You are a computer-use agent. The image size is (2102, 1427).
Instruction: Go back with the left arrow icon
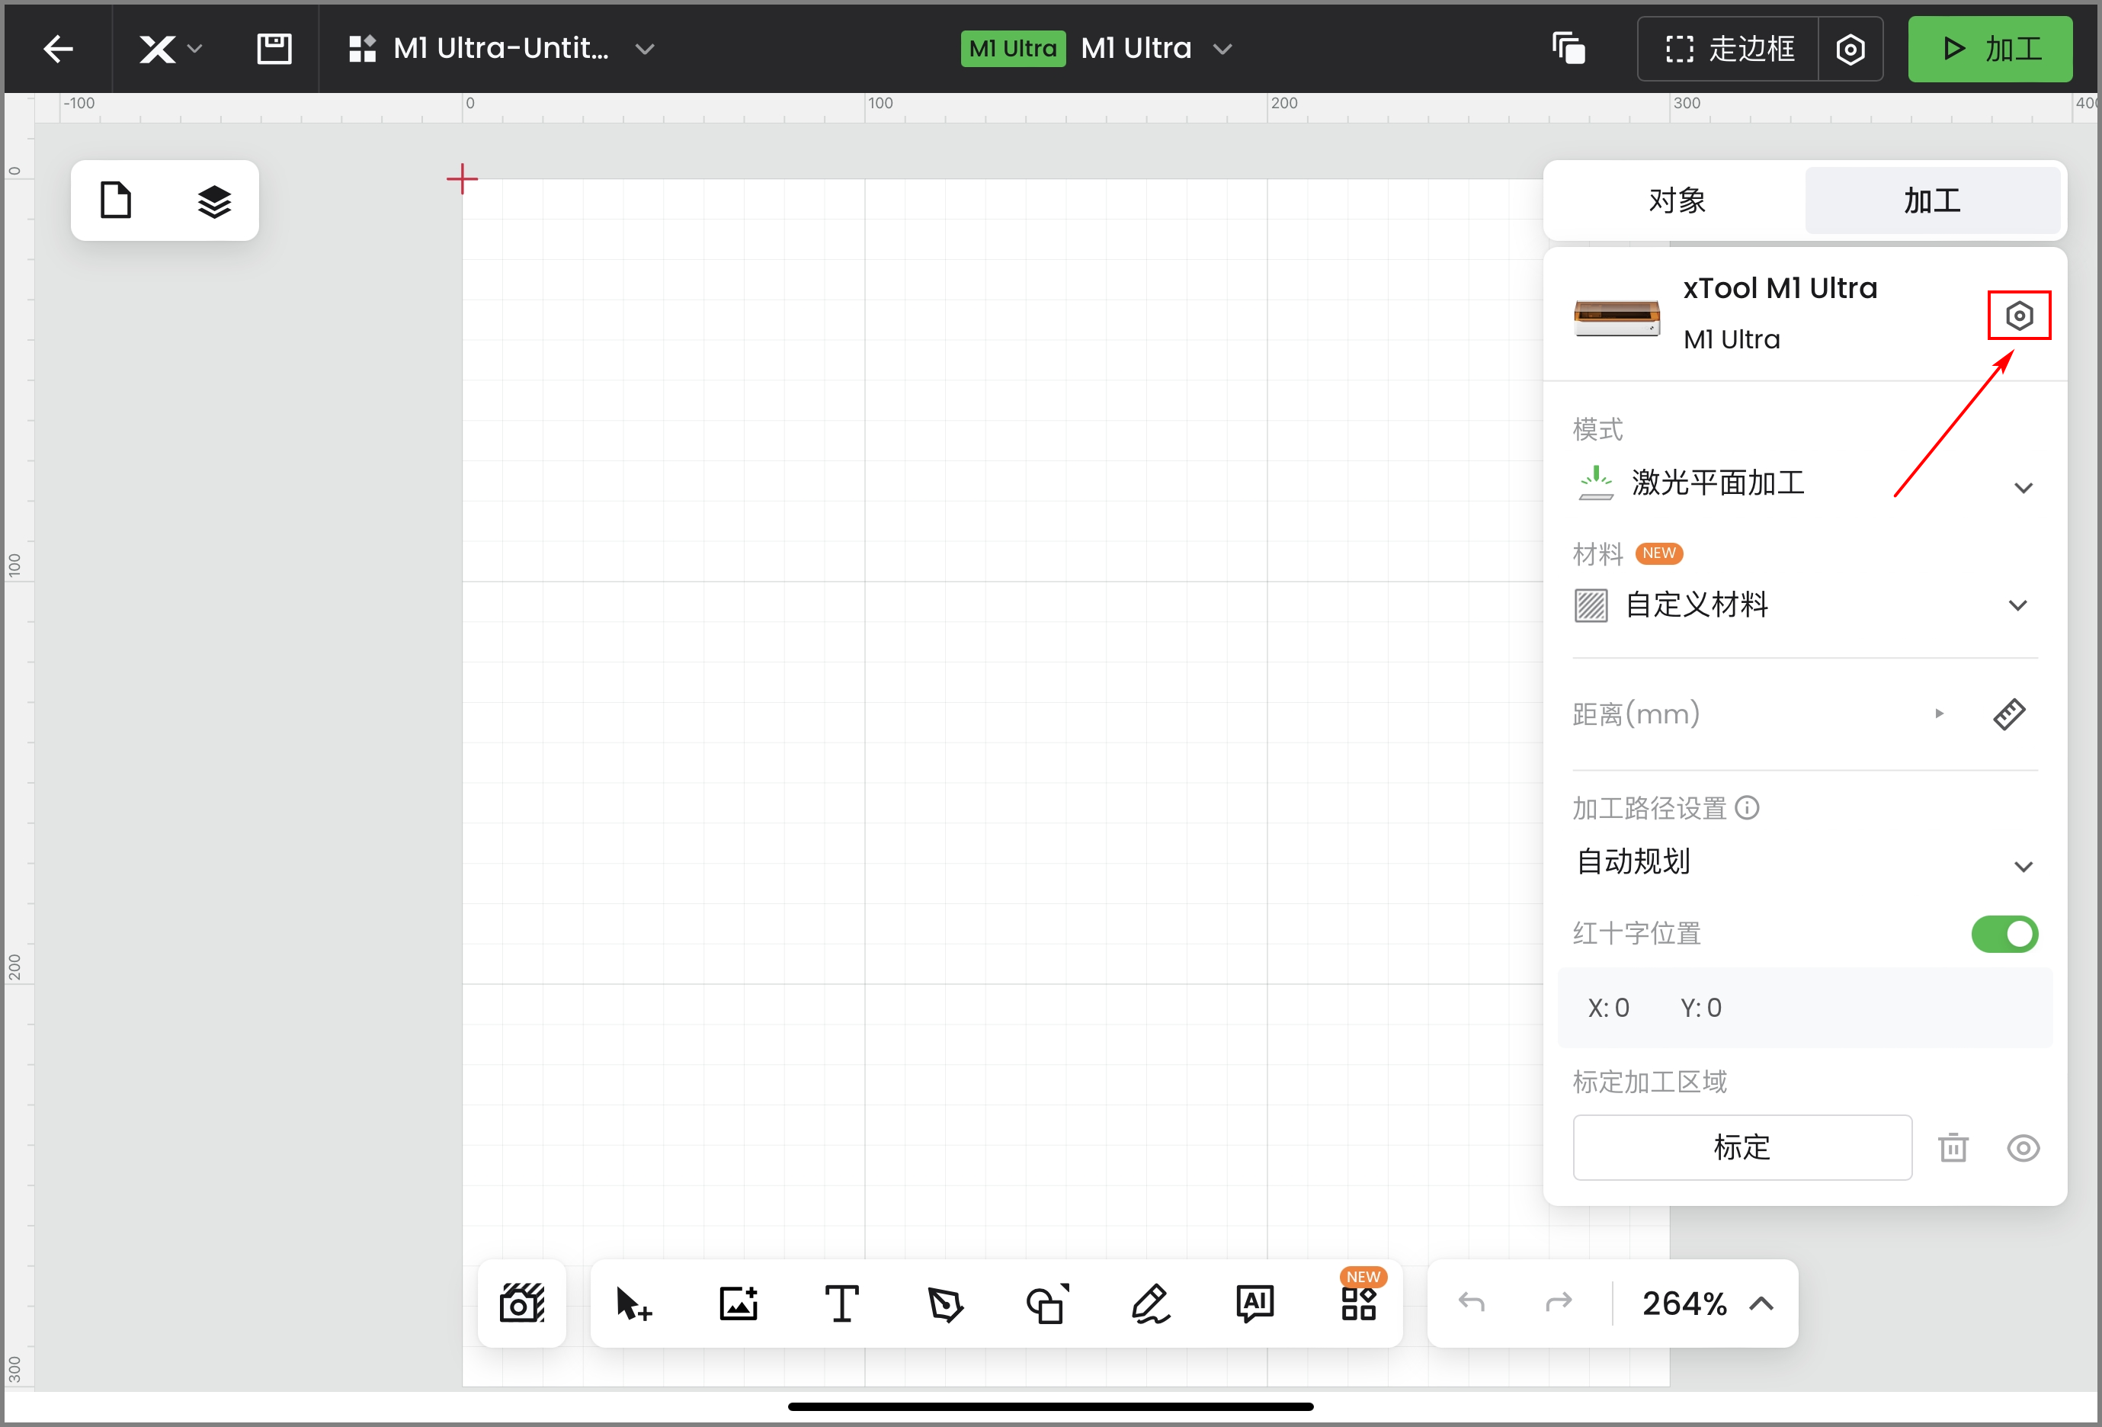pyautogui.click(x=58, y=49)
